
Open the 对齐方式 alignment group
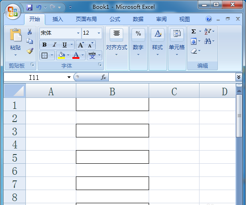tap(117, 48)
